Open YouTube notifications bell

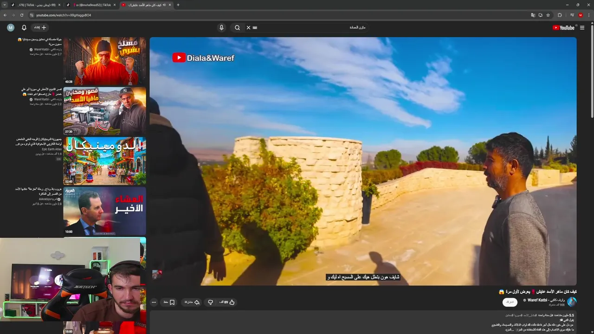click(x=24, y=28)
